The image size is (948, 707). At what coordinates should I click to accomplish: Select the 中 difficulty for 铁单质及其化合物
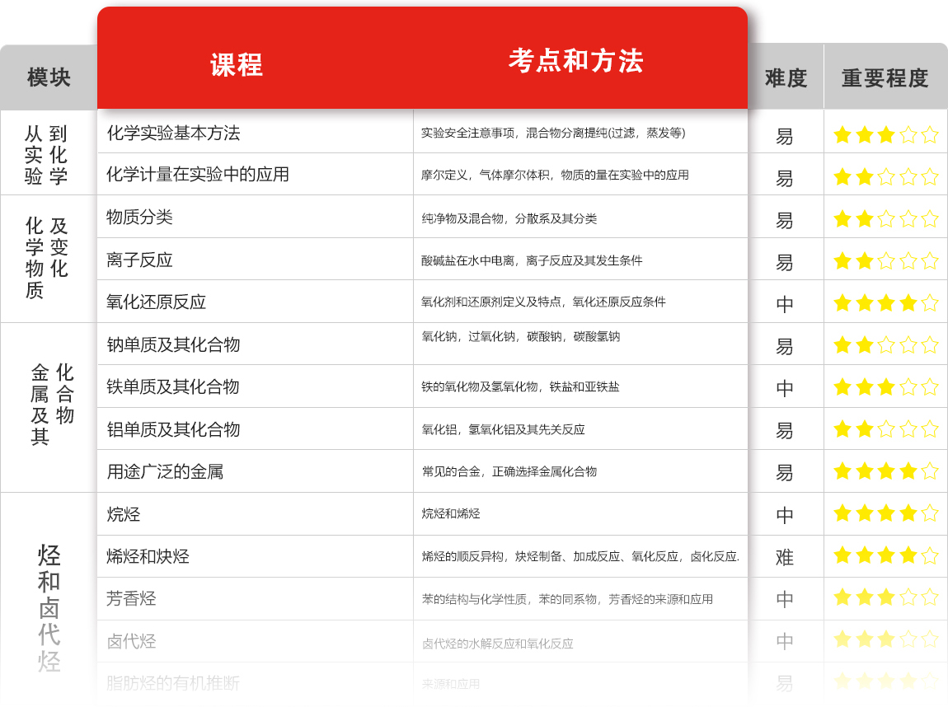point(785,389)
